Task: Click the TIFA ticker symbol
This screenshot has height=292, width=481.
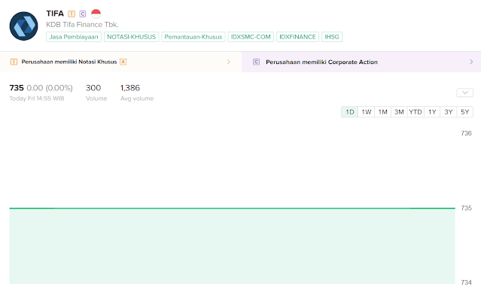Action: pyautogui.click(x=55, y=14)
